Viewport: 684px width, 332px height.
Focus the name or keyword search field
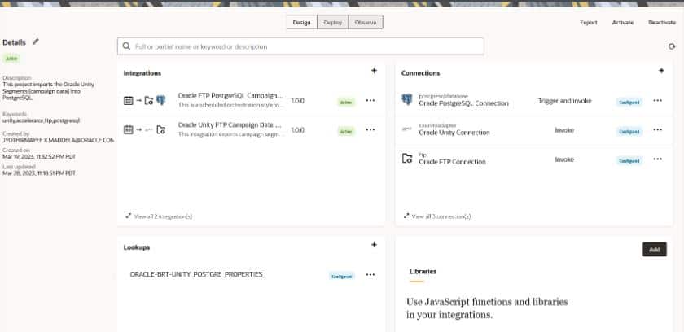click(x=300, y=46)
